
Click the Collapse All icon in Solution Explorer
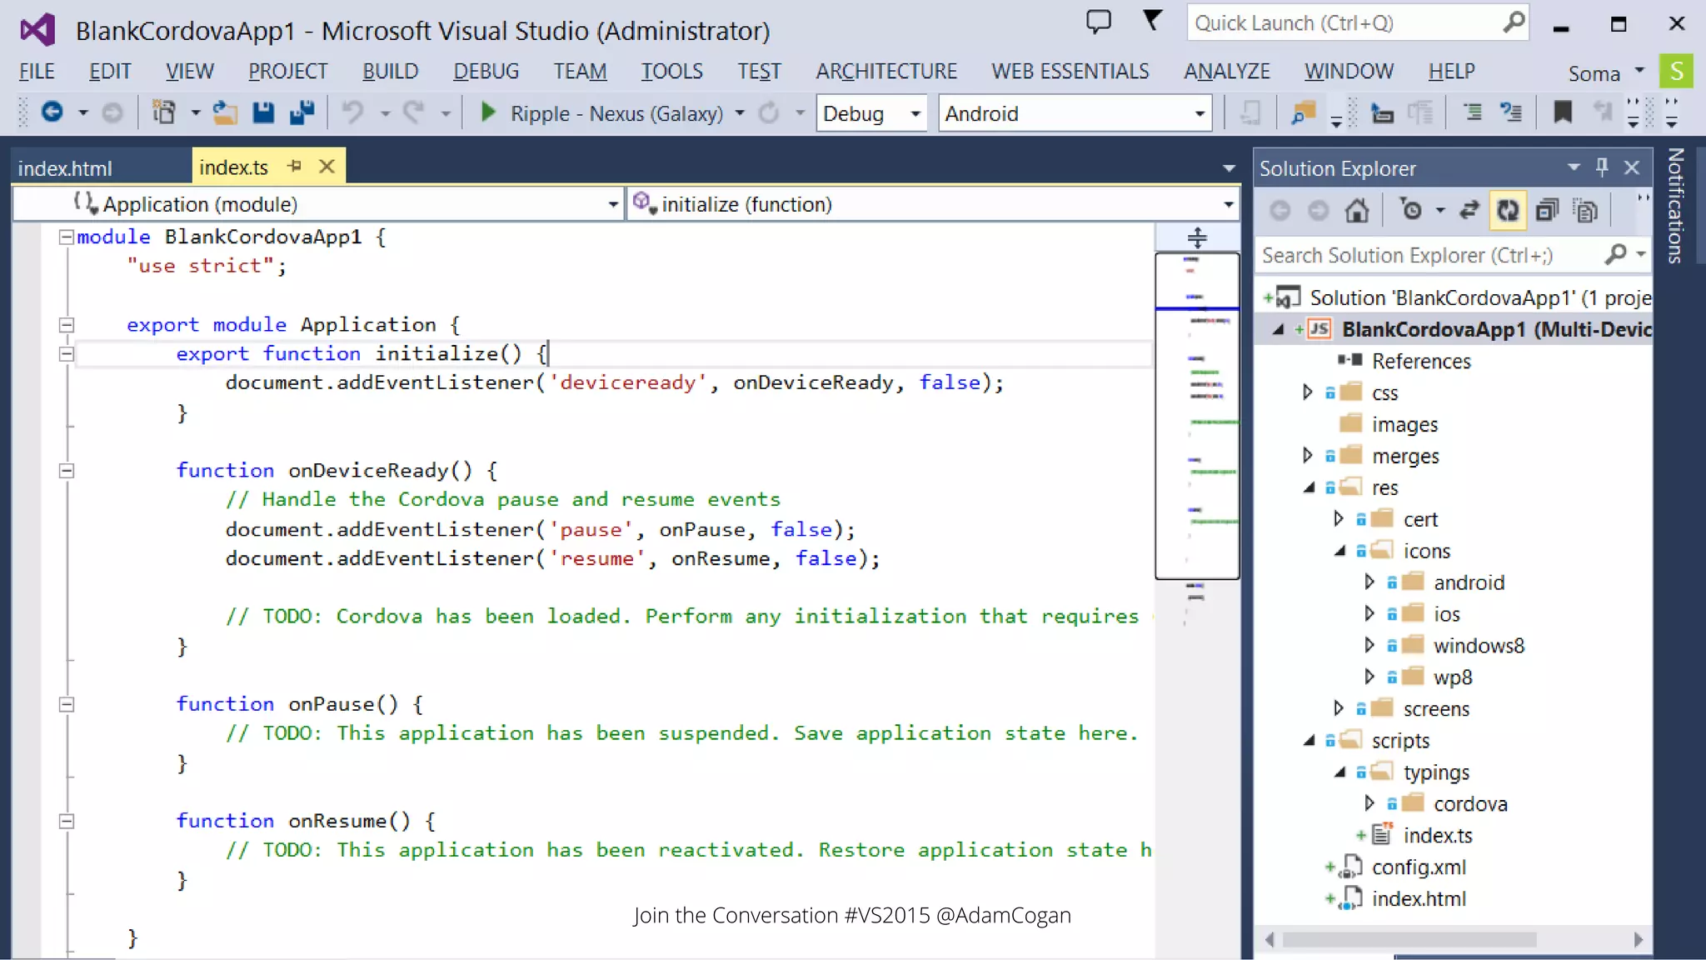coord(1547,210)
